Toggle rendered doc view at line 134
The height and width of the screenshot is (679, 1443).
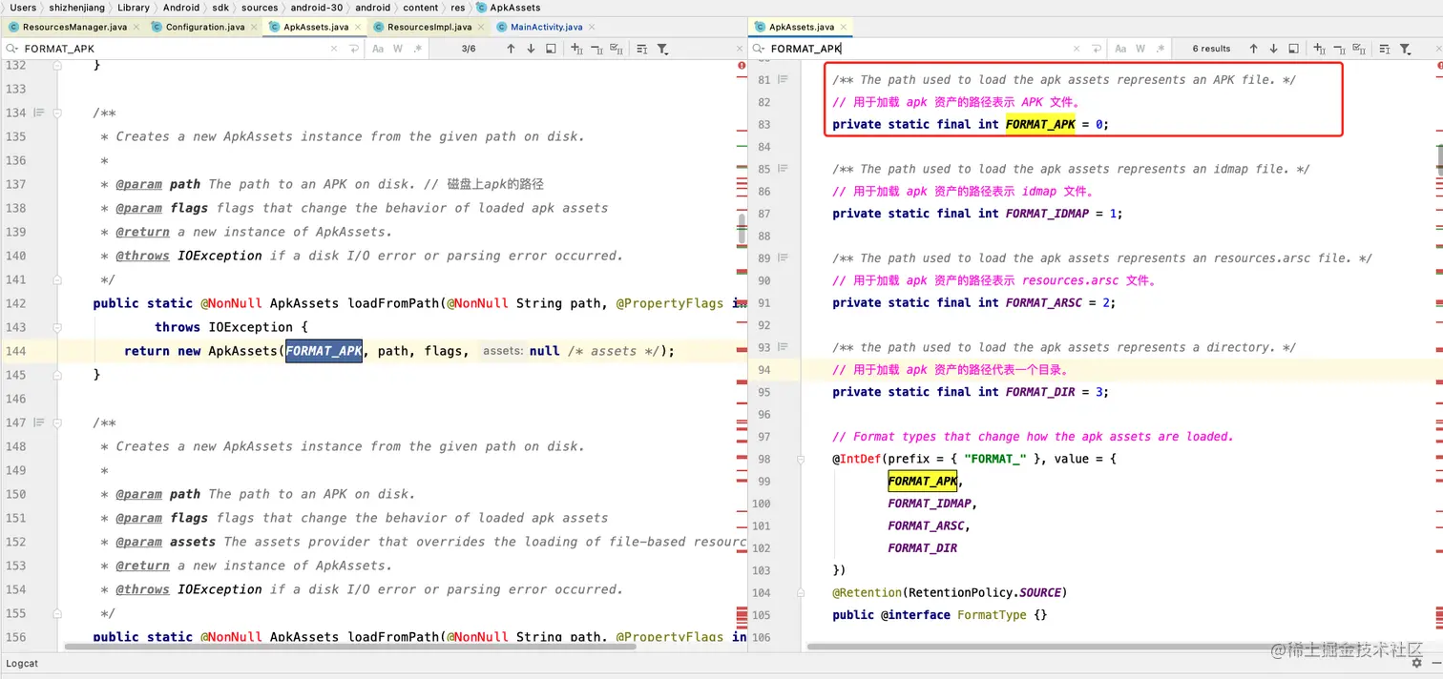pyautogui.click(x=39, y=113)
